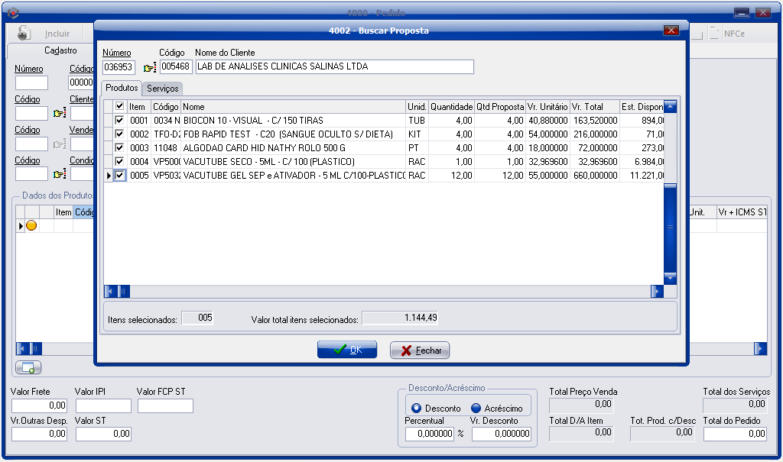Viewport: 783px width, 462px height.
Task: Select the Desconto radio button
Action: pos(417,408)
